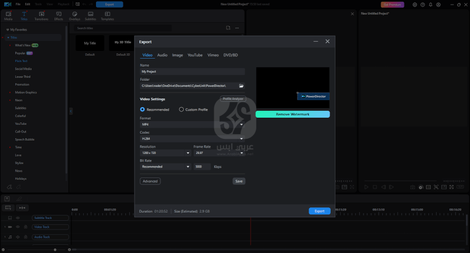Click the Profile Analyzer button

233,98
